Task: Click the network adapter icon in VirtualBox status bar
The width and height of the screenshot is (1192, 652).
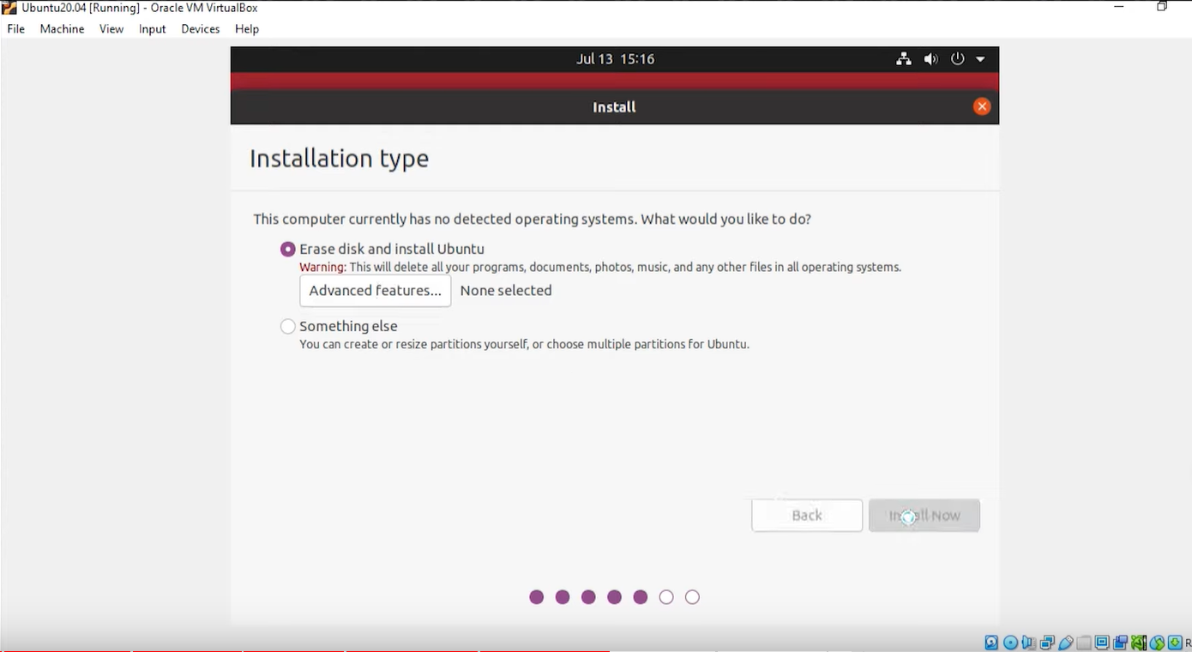Action: [x=1047, y=642]
